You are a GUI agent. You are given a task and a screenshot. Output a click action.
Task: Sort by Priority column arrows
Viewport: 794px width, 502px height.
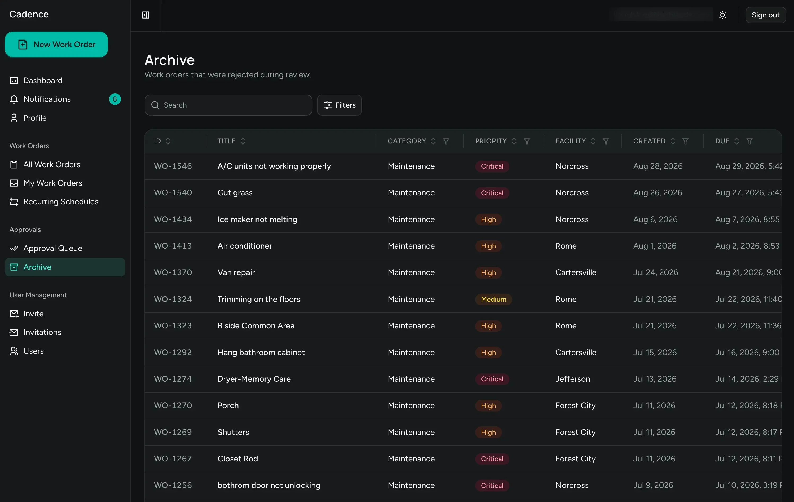[514, 141]
